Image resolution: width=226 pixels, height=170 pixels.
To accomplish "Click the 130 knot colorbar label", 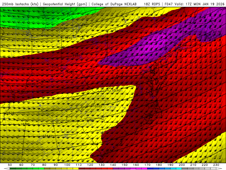I will (102, 165).
